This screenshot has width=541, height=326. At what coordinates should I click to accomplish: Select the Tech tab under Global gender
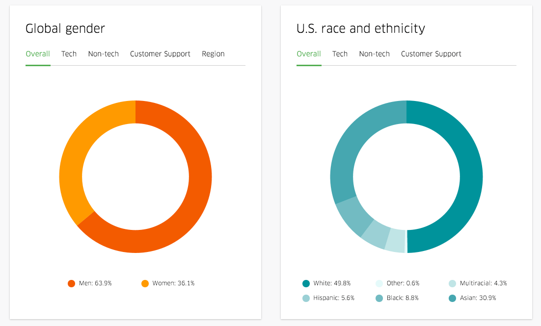(x=69, y=54)
